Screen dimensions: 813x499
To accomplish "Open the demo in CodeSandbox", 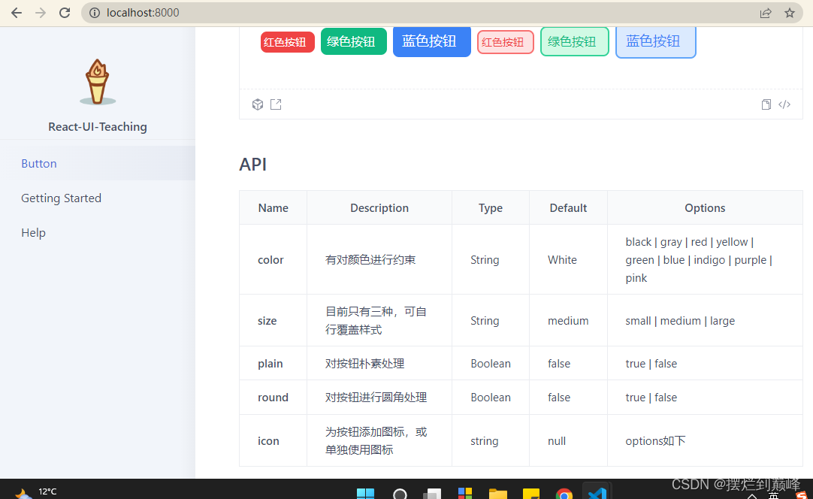I will pyautogui.click(x=258, y=104).
